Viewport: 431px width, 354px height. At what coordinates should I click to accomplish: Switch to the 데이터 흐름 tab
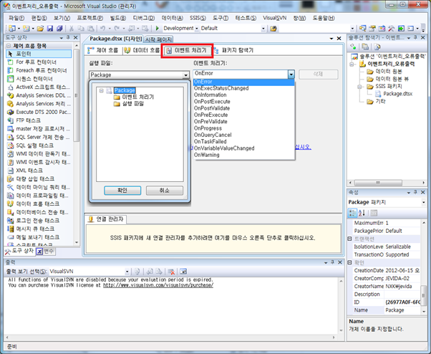tap(142, 50)
